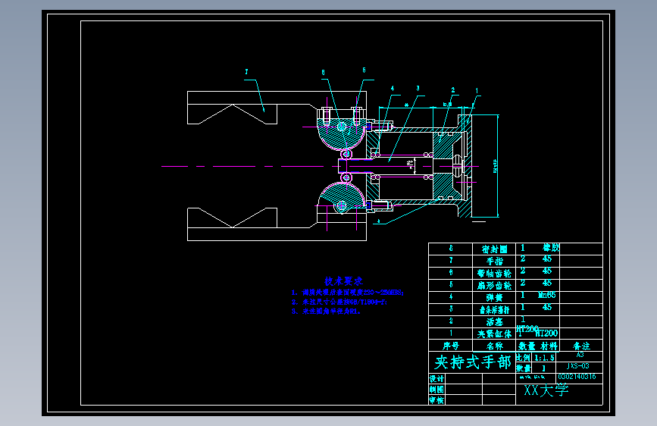Select drawing number JXS-03
This screenshot has height=426, width=657.
coord(577,366)
